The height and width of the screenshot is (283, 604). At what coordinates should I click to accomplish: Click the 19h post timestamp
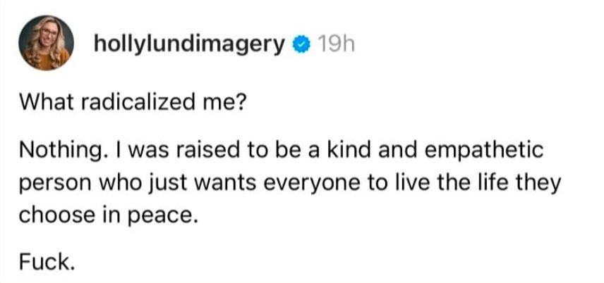(x=334, y=45)
